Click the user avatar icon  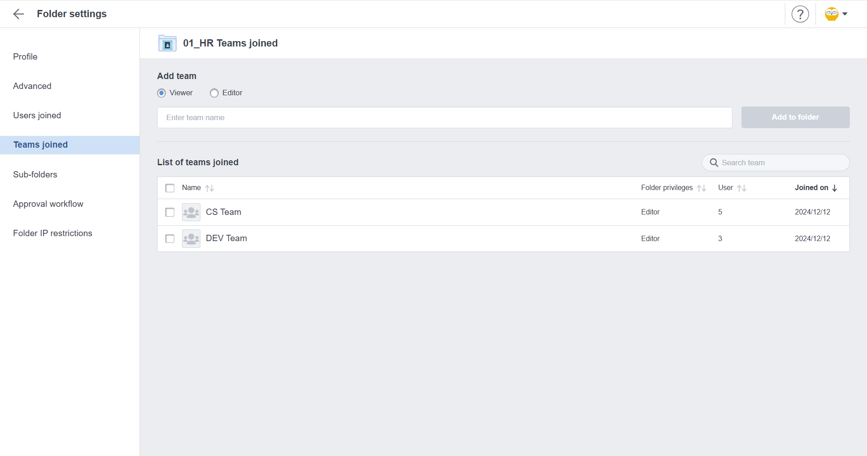(831, 14)
